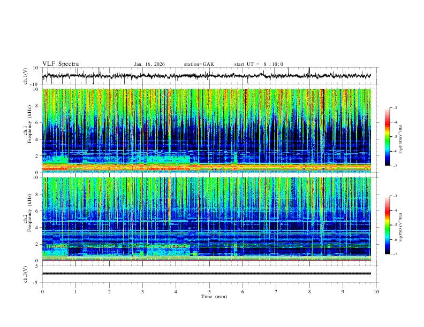Click the "Time (min)" x-axis label
This screenshot has height=327, width=424.
point(214,297)
